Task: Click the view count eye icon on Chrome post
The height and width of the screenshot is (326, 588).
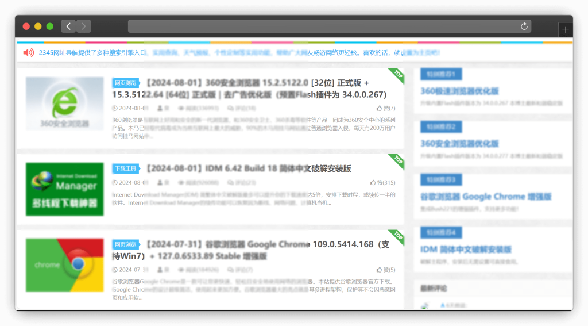Action: click(x=181, y=270)
